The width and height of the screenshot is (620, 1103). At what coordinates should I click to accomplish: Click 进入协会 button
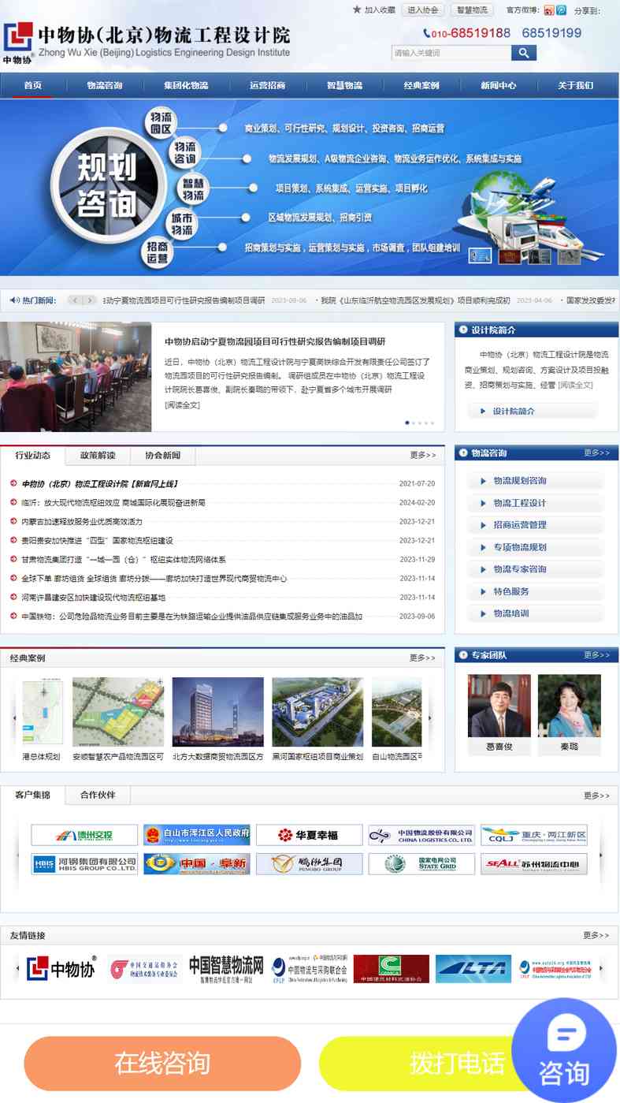[x=423, y=10]
